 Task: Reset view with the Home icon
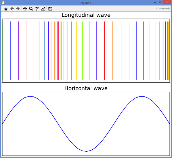point(6,9)
